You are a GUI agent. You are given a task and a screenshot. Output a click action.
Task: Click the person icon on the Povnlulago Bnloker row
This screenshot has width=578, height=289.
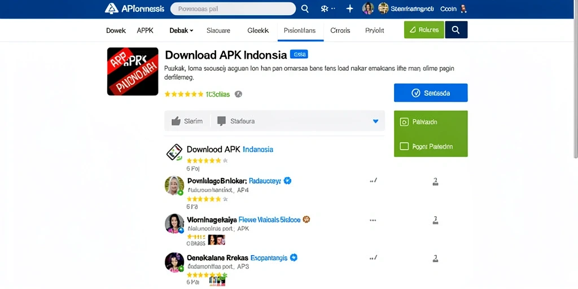pyautogui.click(x=435, y=181)
